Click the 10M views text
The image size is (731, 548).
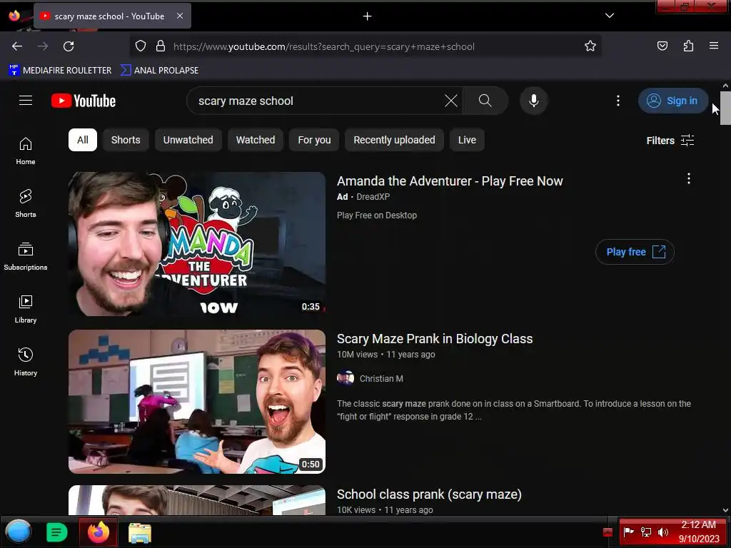[357, 354]
